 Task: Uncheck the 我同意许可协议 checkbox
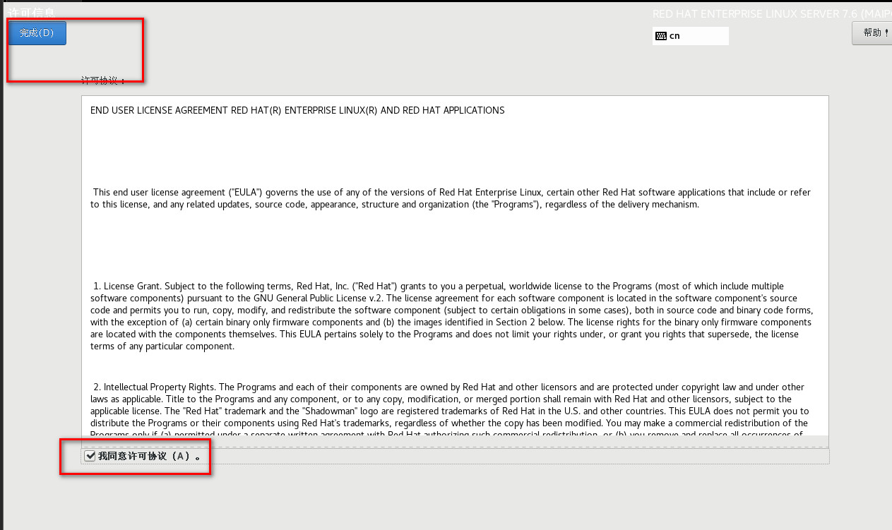coord(90,456)
